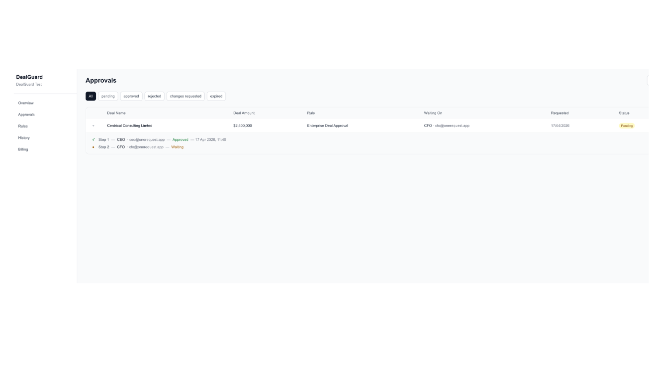Open the Centrical Consulting Limited deal name
The width and height of the screenshot is (655, 369).
[130, 126]
